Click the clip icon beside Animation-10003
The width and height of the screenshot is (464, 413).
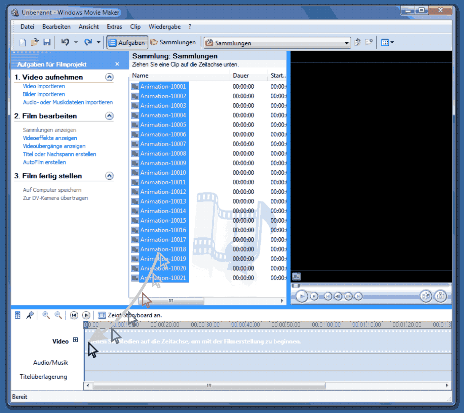[135, 106]
